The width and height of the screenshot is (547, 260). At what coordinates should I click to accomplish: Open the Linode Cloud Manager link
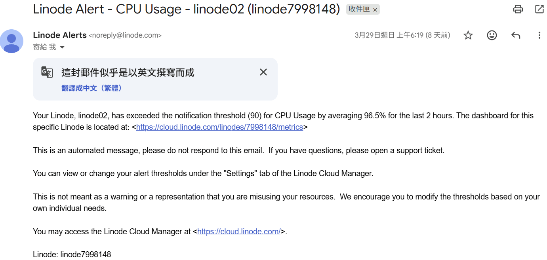pyautogui.click(x=238, y=232)
